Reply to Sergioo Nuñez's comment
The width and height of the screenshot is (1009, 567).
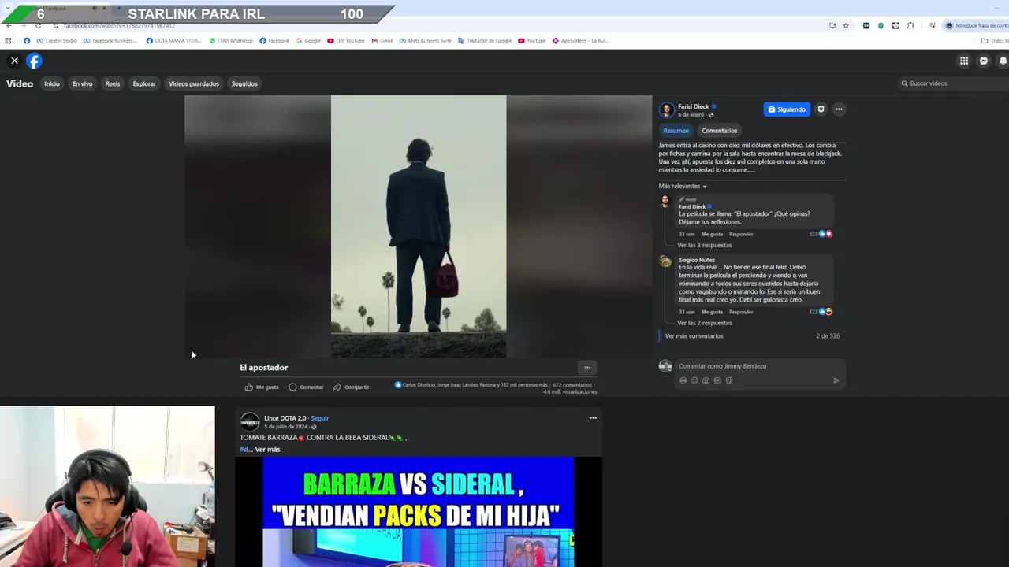(741, 312)
